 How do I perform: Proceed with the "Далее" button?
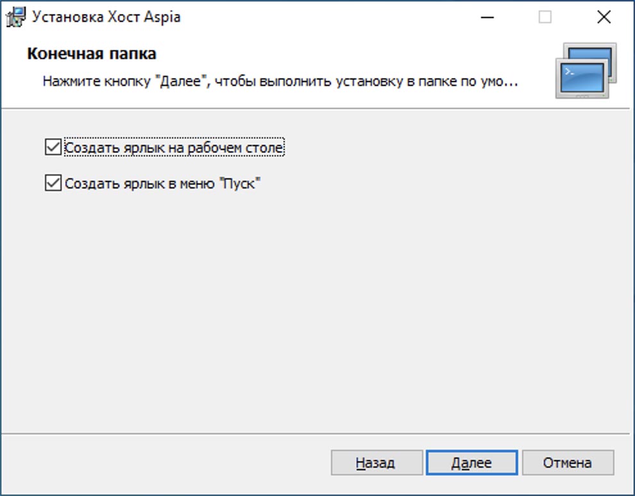tap(472, 463)
